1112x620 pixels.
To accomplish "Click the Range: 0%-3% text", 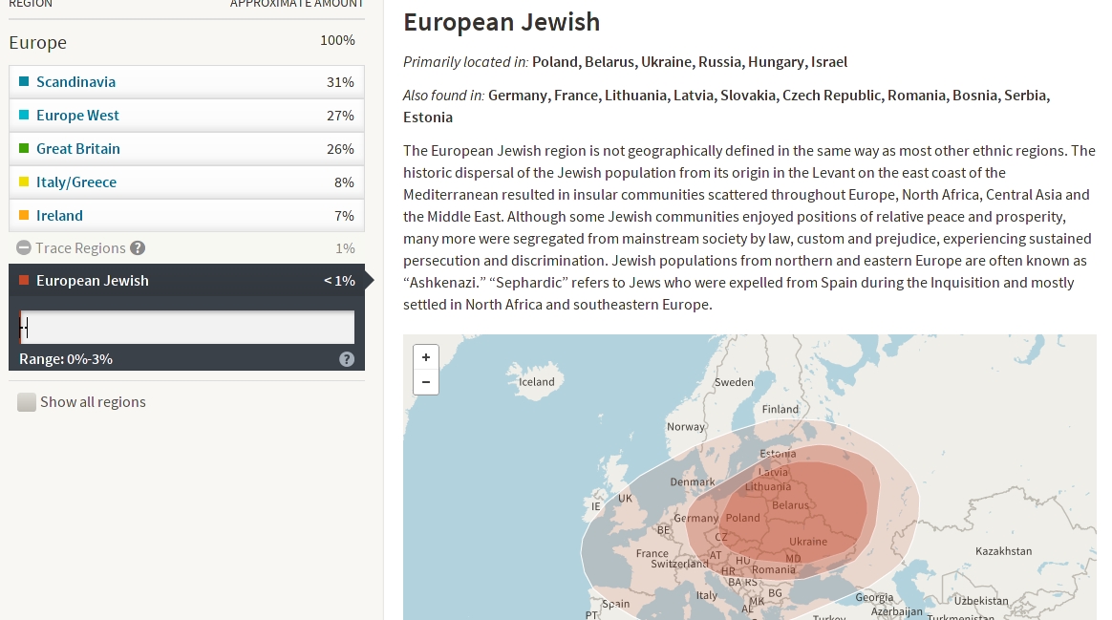I will click(x=66, y=359).
